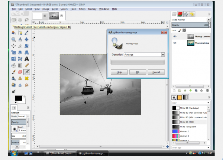The image size is (223, 160).
Task: Select the Eraser tool
Action: coord(20,72)
